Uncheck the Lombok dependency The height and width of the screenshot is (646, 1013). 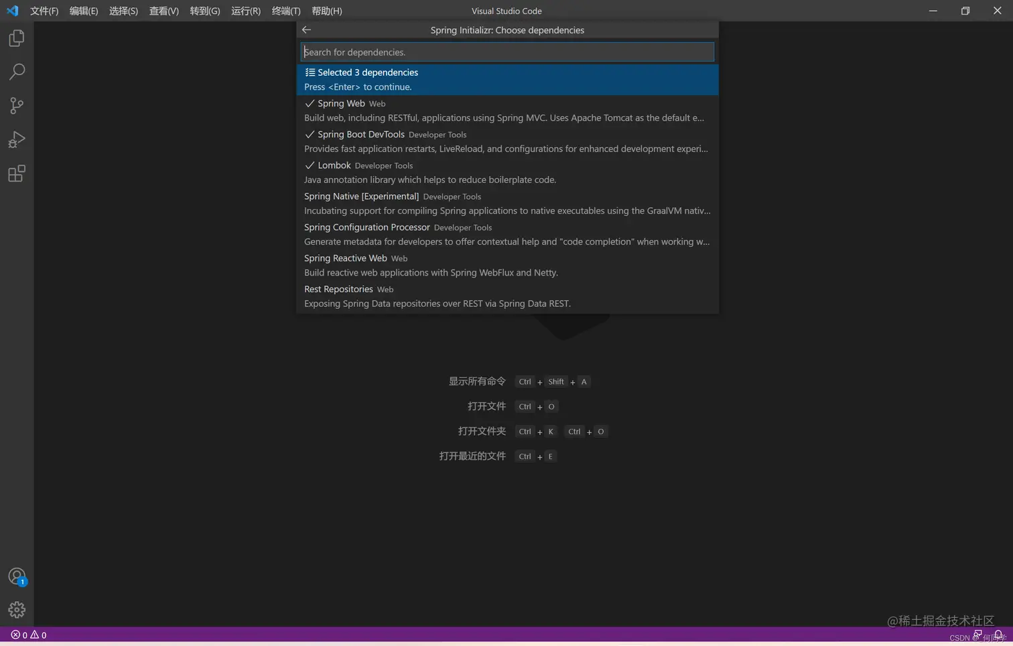[x=507, y=172]
